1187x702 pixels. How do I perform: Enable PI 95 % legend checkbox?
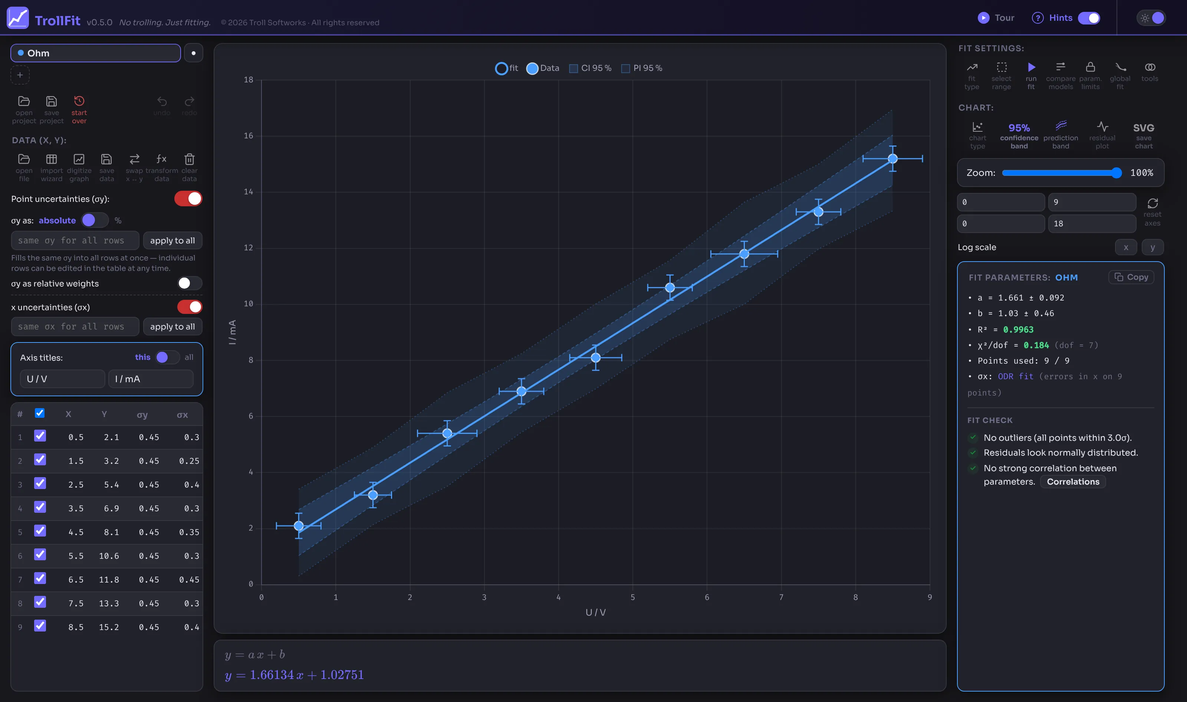(x=625, y=69)
